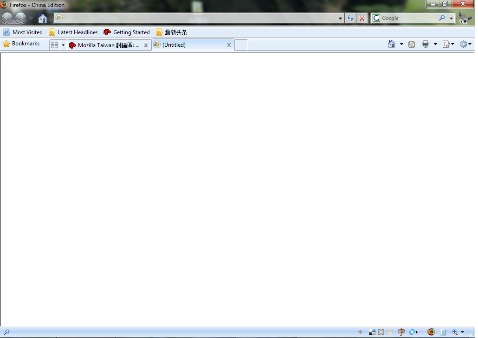Open the Getting Started bookmark
478x338 pixels.
point(127,32)
